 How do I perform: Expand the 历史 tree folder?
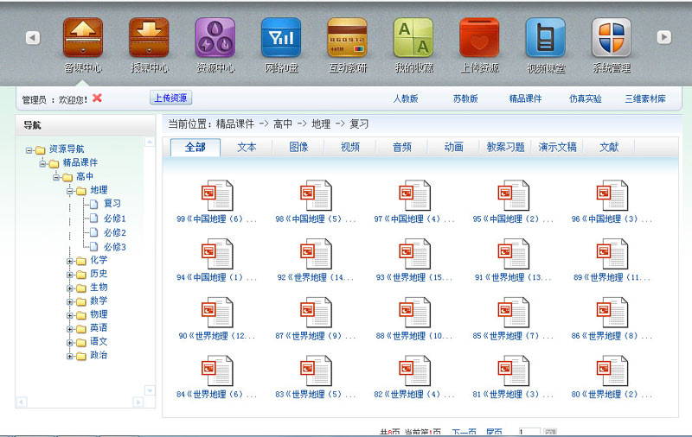click(x=70, y=274)
